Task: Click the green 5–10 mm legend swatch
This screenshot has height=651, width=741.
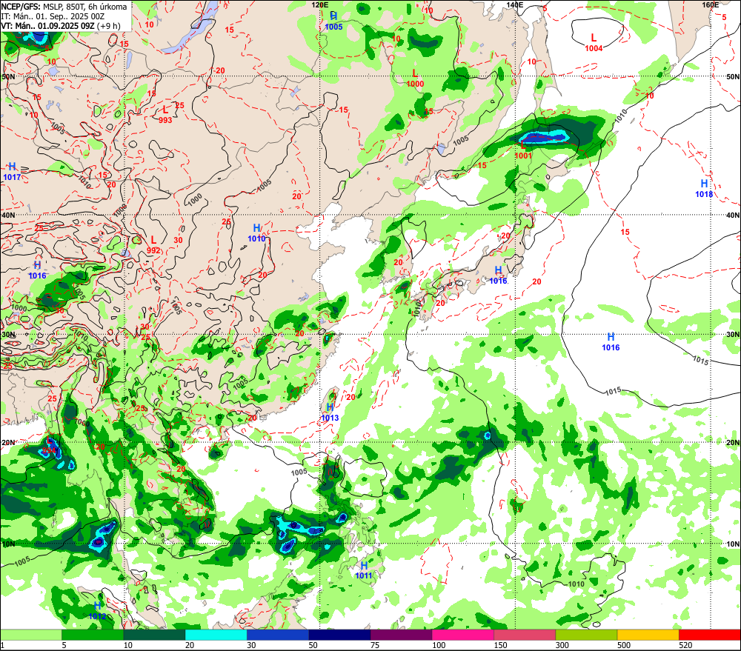Action: 92,635
